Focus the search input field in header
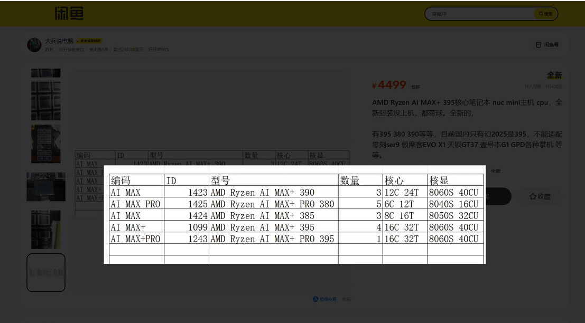585x323 pixels. pos(480,14)
